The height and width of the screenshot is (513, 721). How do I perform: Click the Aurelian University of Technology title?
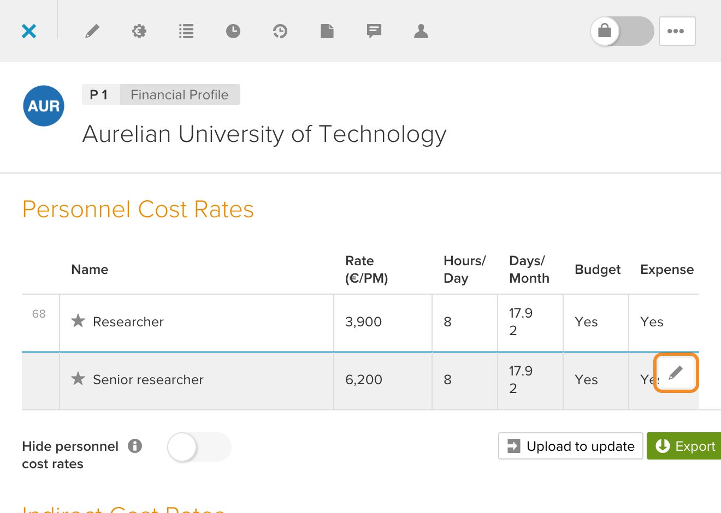[264, 134]
